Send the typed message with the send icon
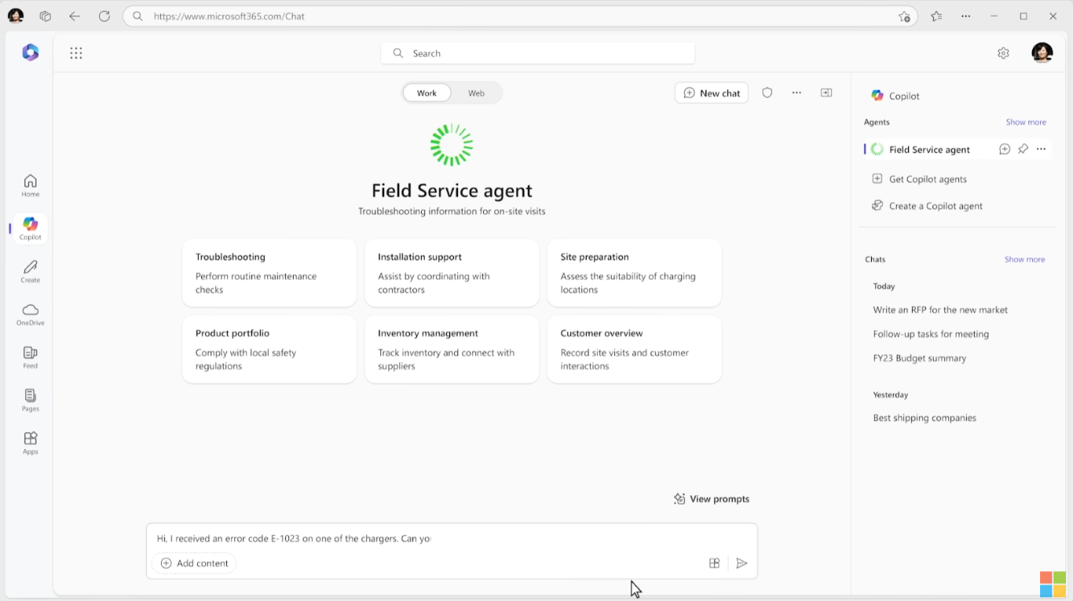The image size is (1073, 601). 741,563
